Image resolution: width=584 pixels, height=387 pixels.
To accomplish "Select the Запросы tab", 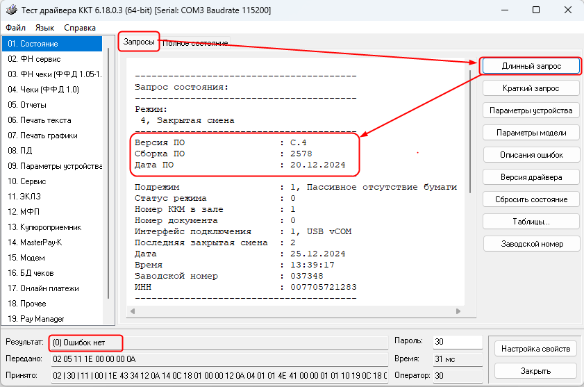I will [x=139, y=42].
